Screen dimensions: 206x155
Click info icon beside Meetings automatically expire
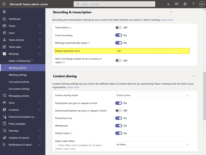coord(89,43)
